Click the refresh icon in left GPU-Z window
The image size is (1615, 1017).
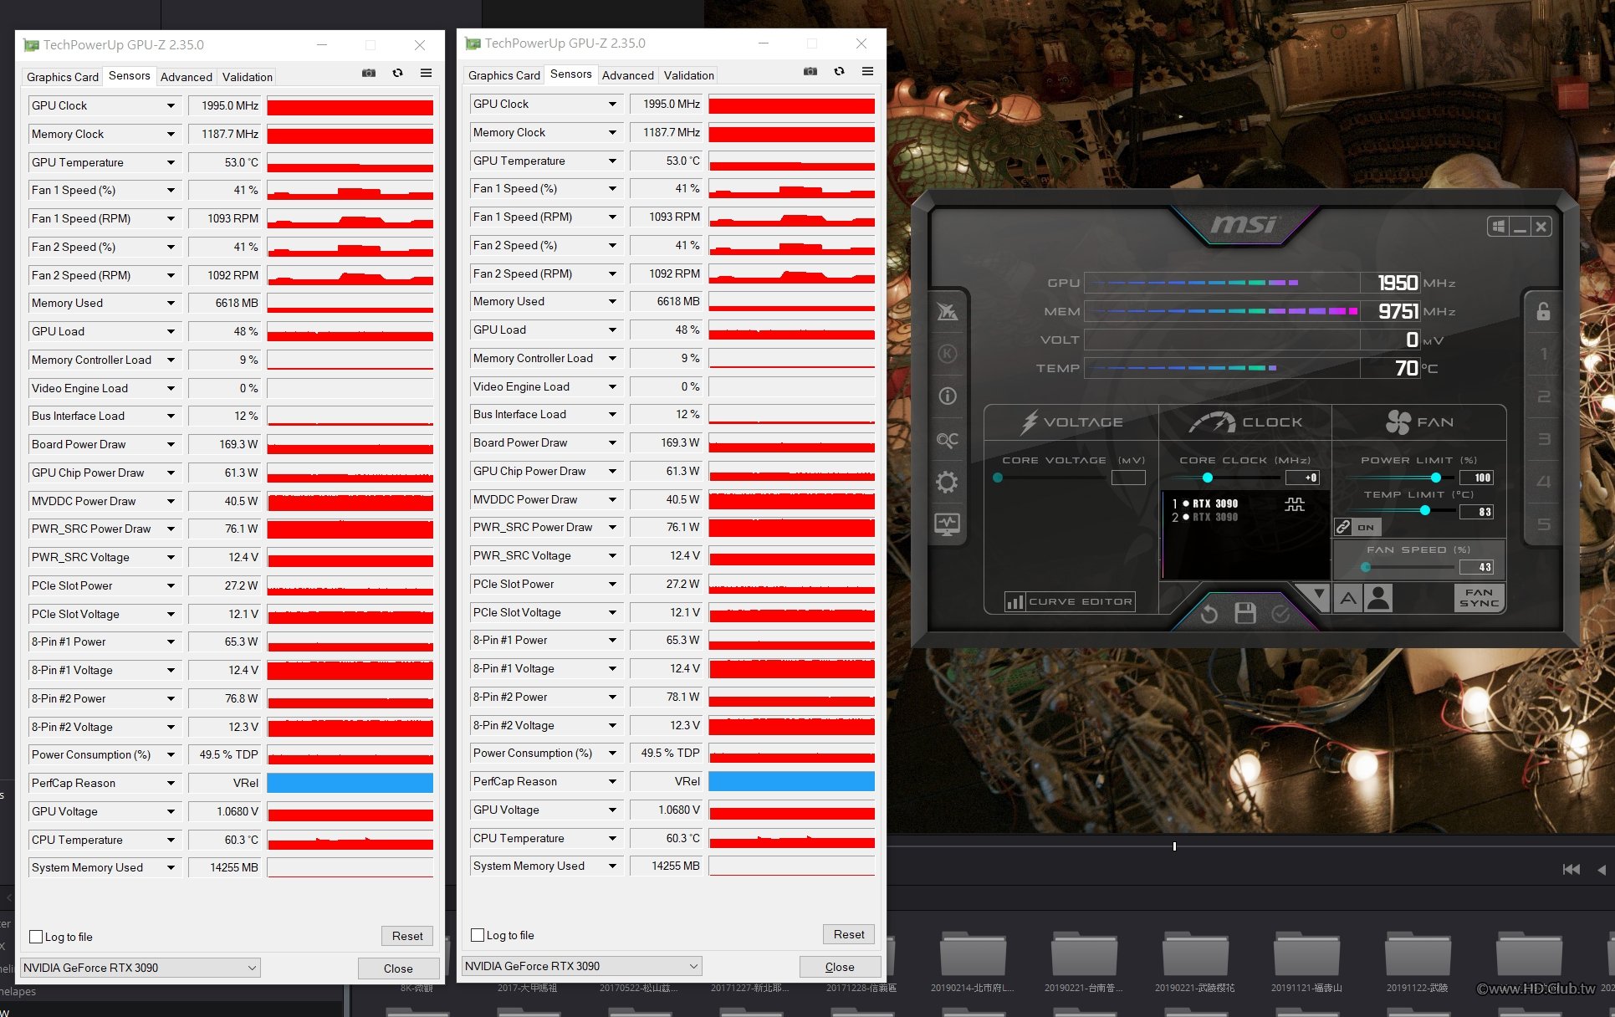398,74
